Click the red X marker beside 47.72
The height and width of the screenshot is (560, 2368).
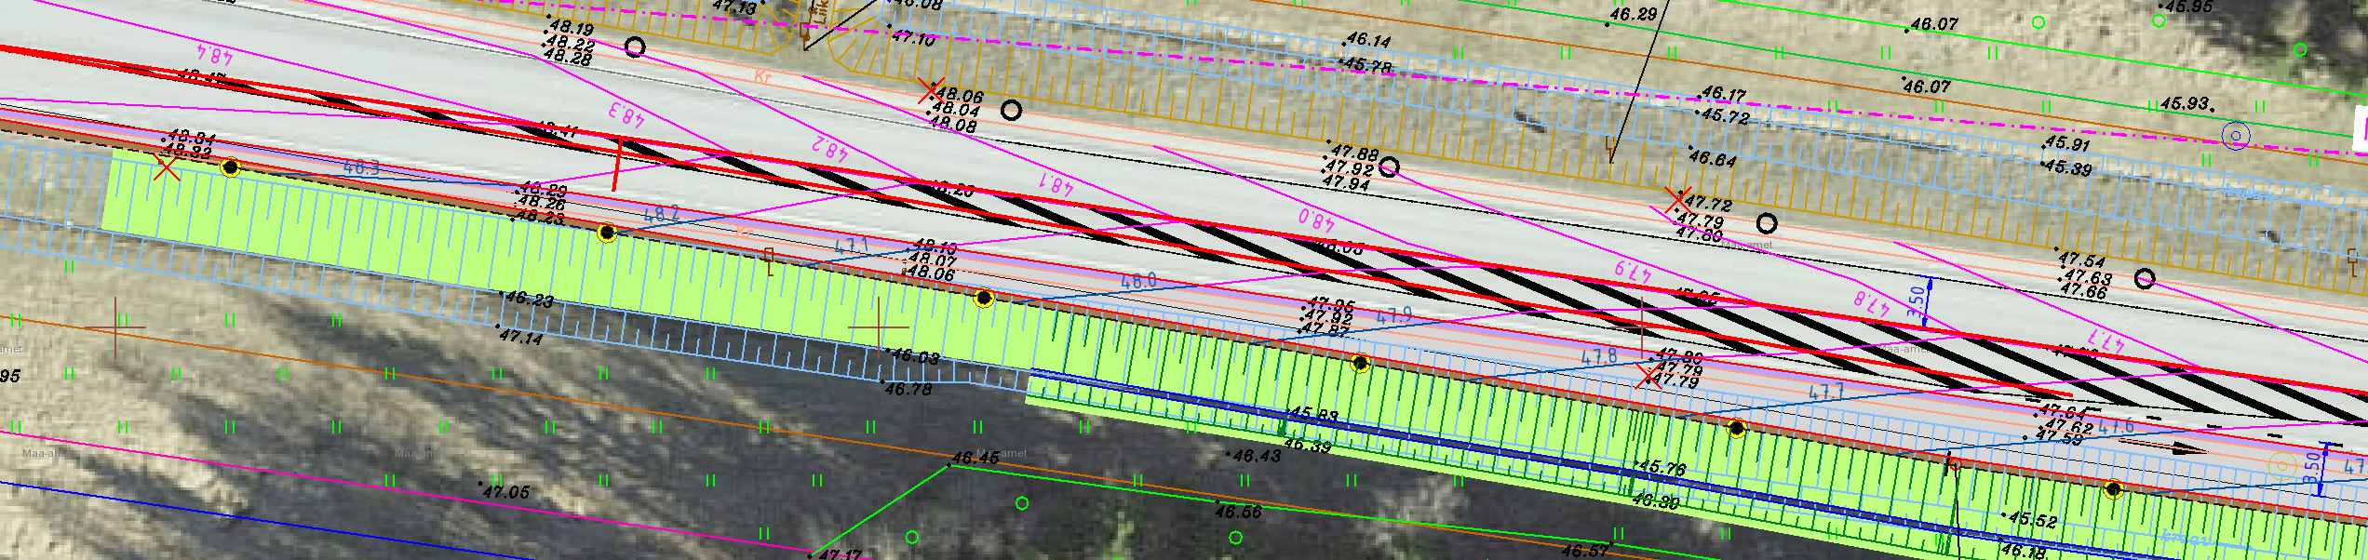point(1677,200)
